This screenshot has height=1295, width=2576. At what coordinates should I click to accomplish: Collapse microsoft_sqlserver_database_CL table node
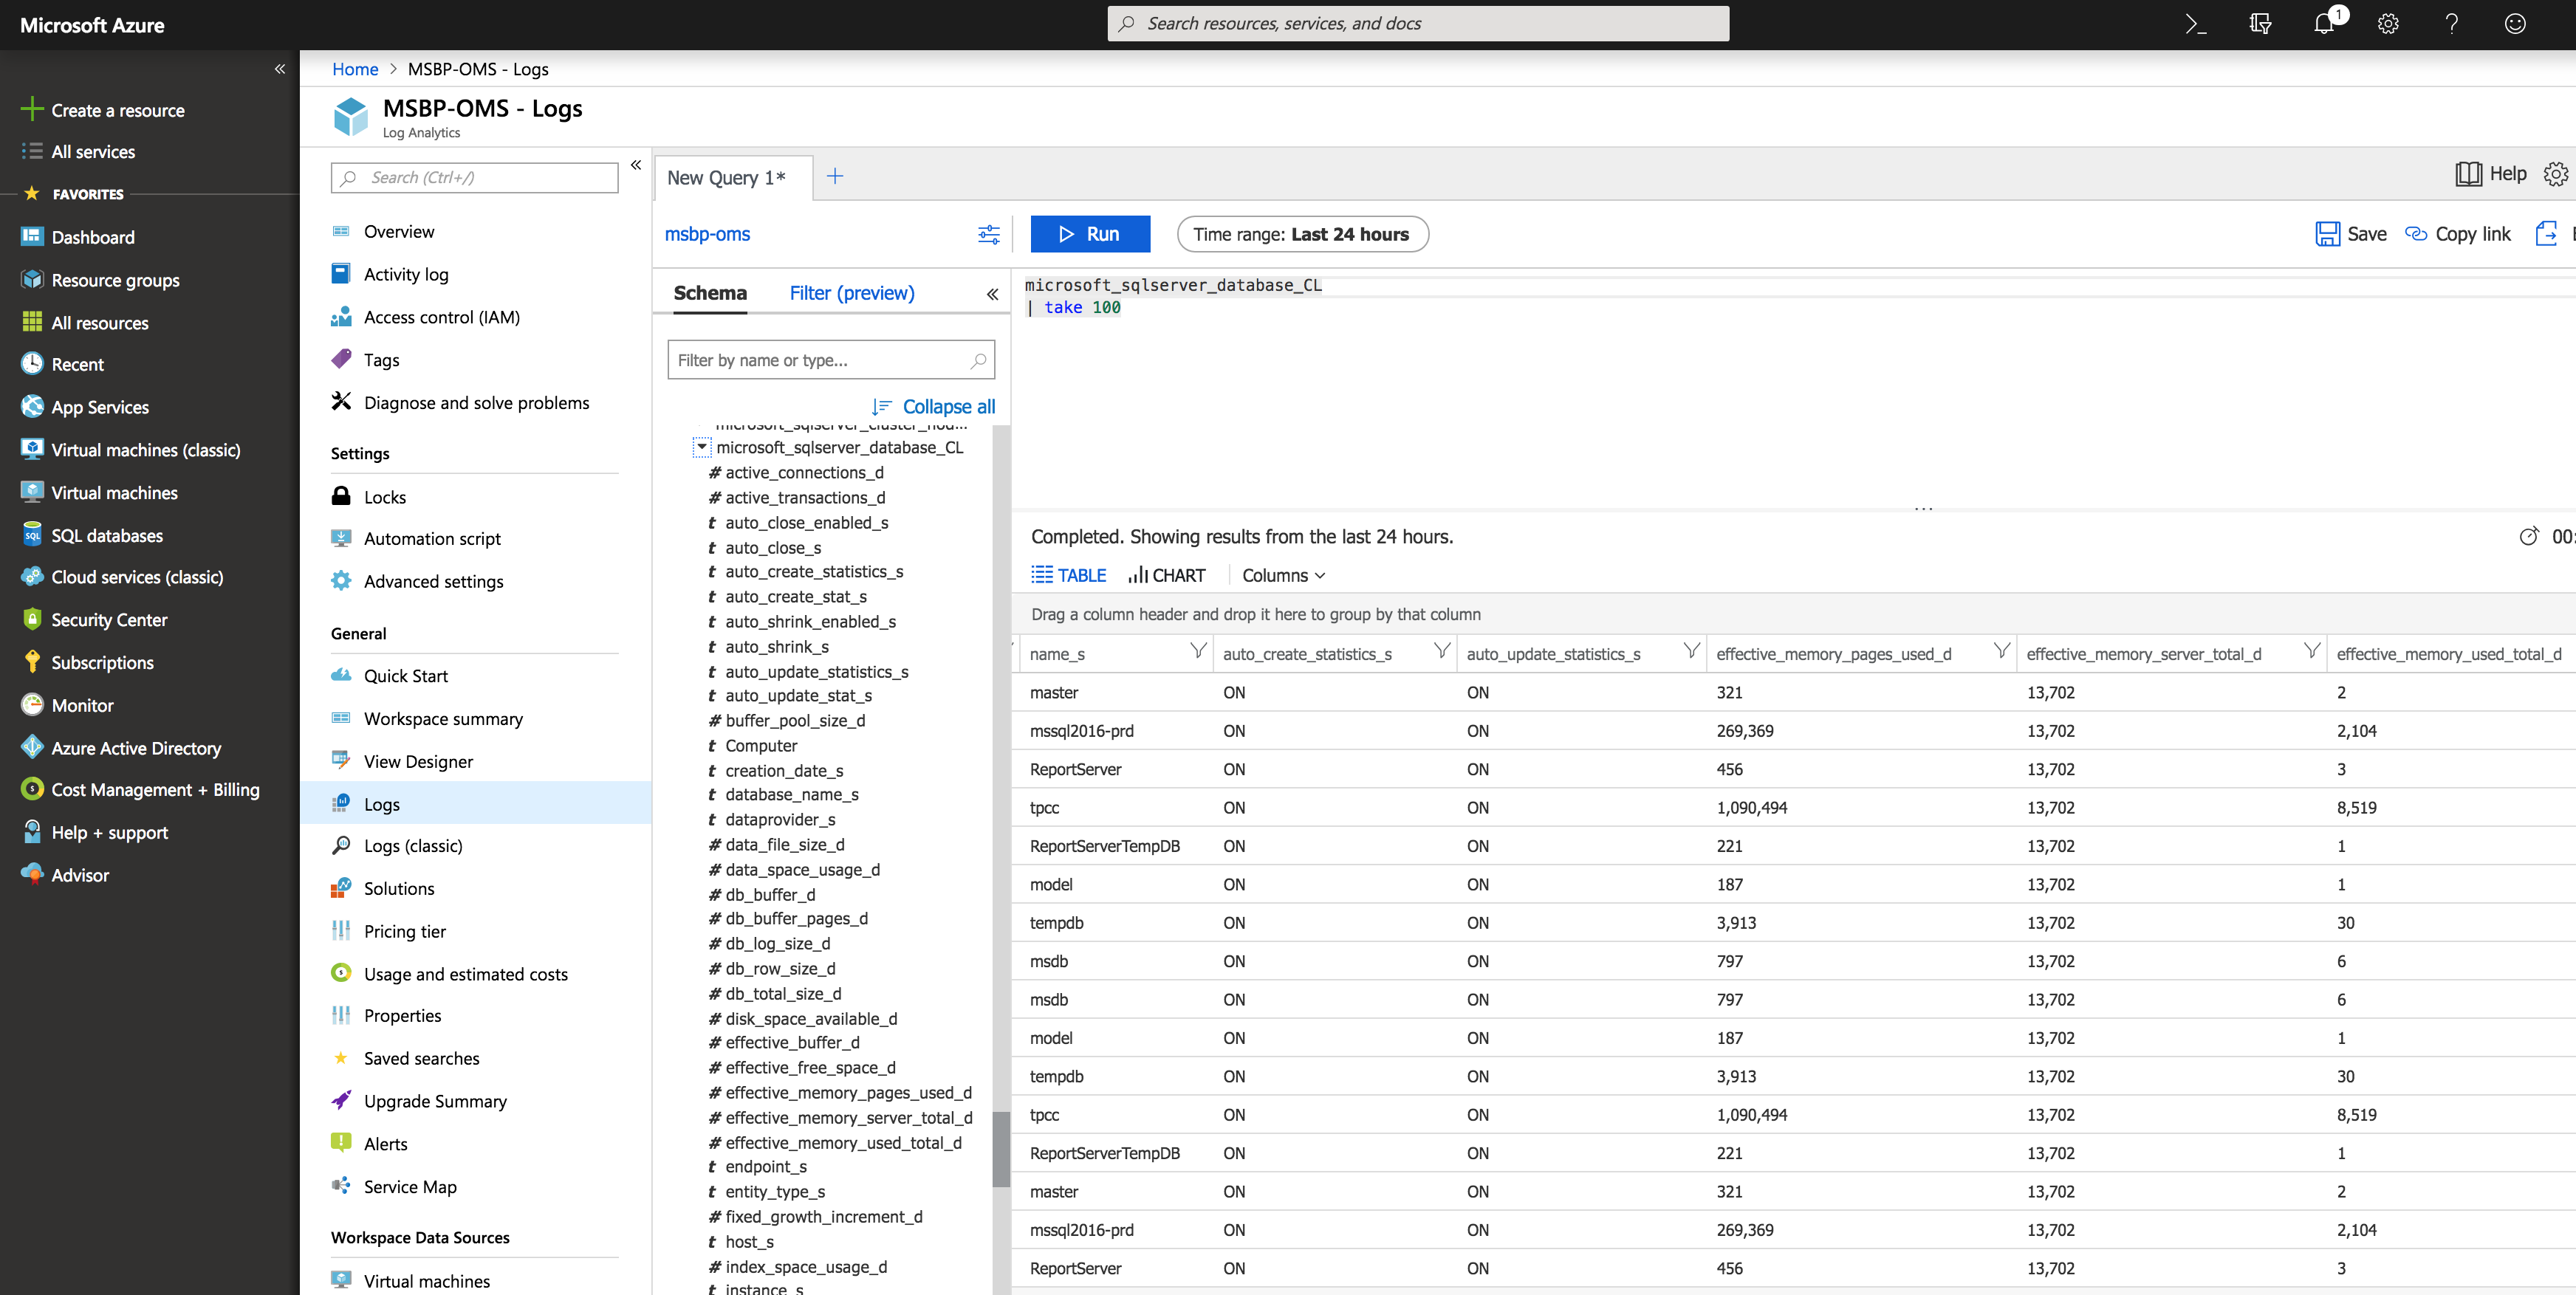point(702,447)
